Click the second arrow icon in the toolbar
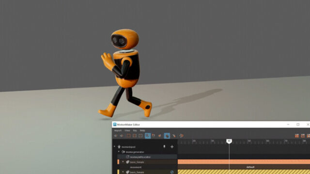The height and width of the screenshot is (174, 310). (x=122, y=136)
